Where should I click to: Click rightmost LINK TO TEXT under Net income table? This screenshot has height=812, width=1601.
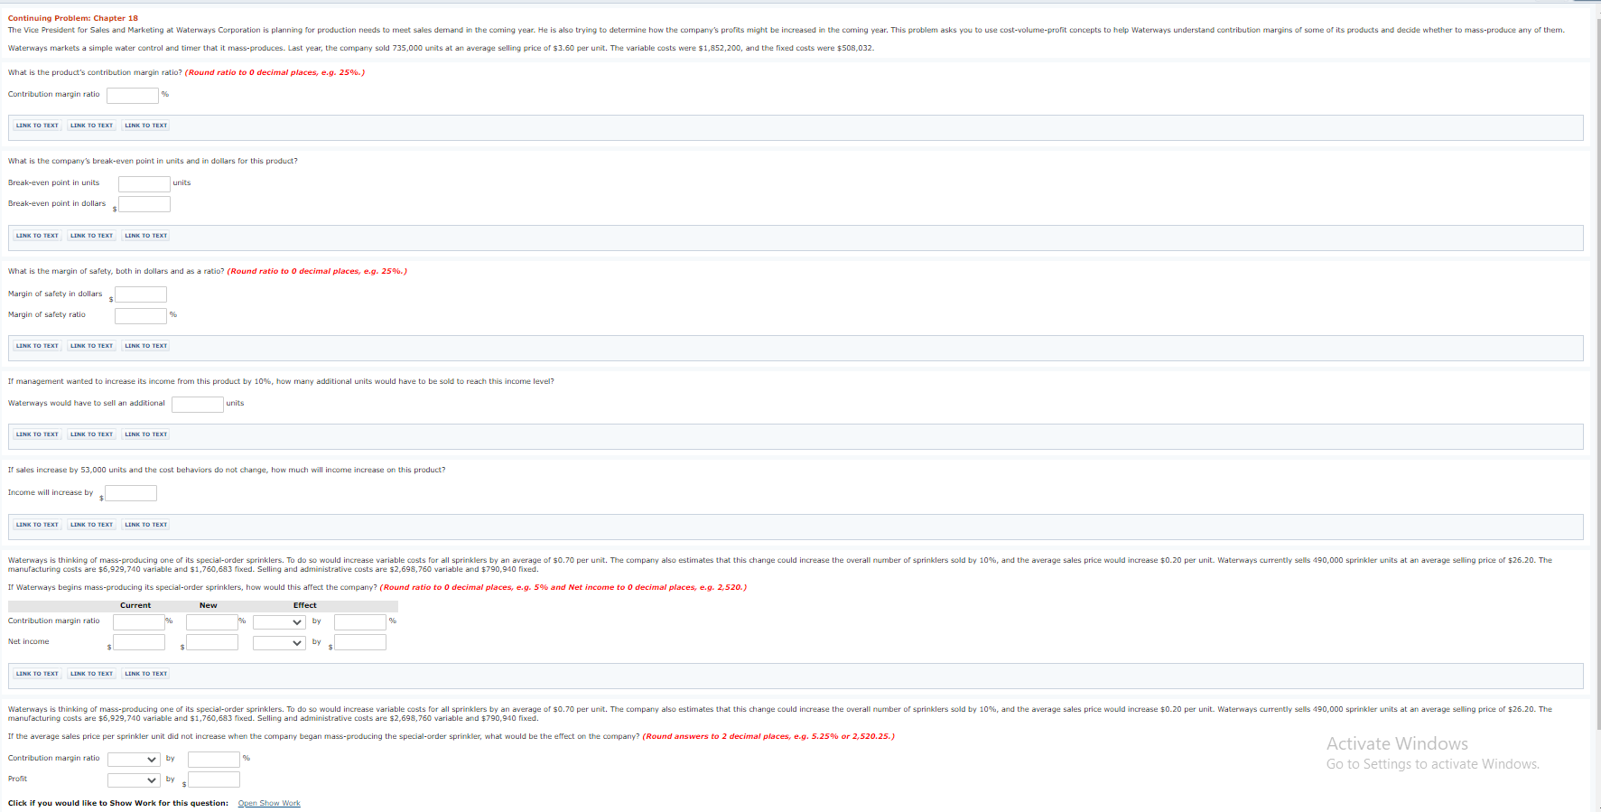pyautogui.click(x=146, y=674)
